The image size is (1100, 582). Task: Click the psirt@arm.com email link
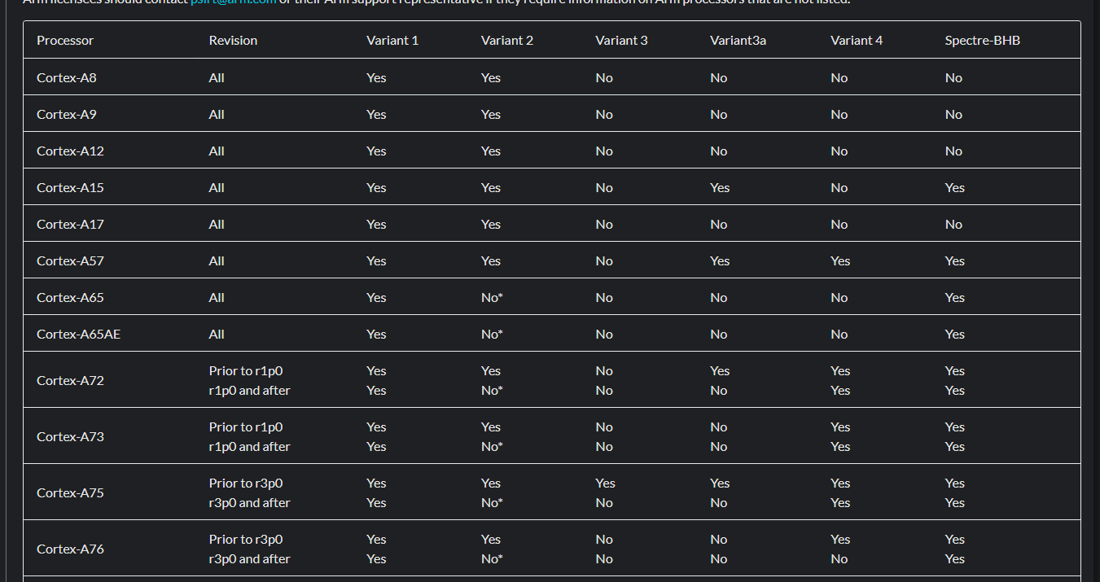[x=234, y=2]
